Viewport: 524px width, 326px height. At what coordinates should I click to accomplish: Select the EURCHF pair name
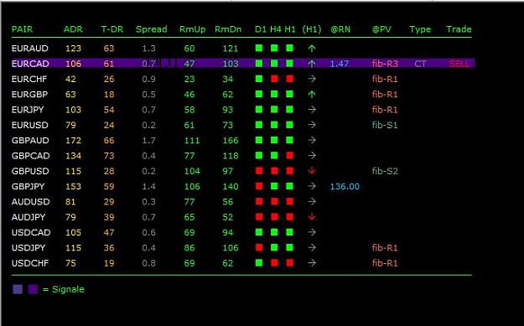[x=29, y=79]
